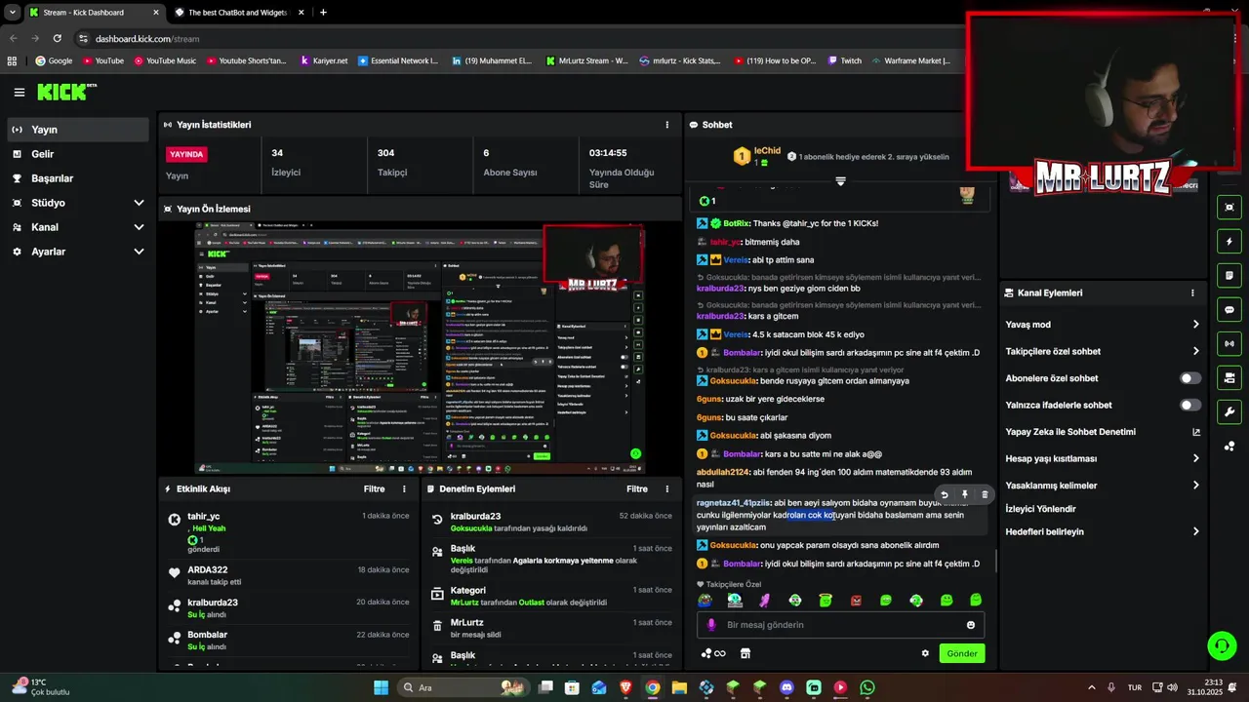Open a new browser tab
The width and height of the screenshot is (1249, 702).
323,13
